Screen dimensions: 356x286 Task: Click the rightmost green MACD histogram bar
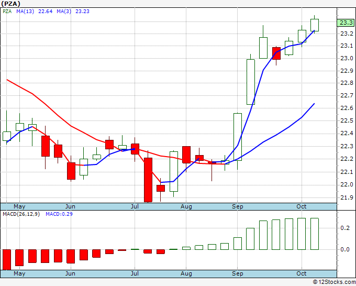click(x=315, y=234)
